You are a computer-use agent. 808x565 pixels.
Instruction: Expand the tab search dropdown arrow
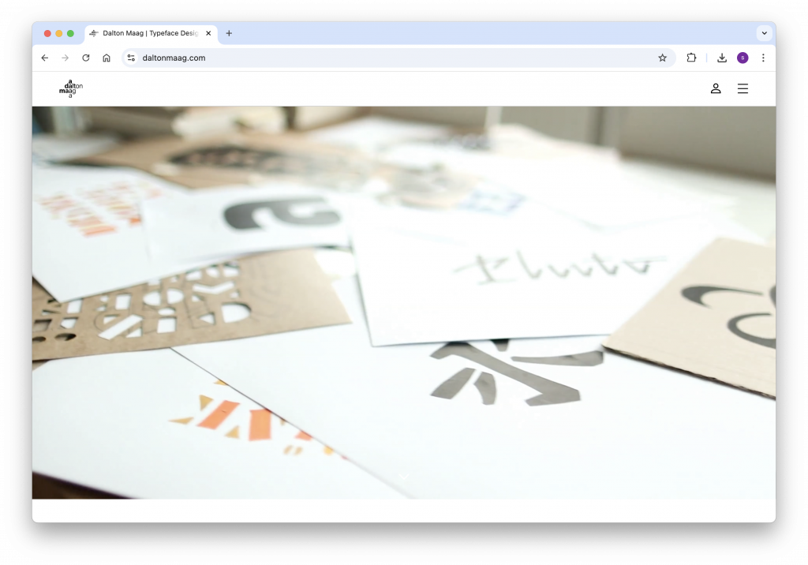pyautogui.click(x=763, y=33)
